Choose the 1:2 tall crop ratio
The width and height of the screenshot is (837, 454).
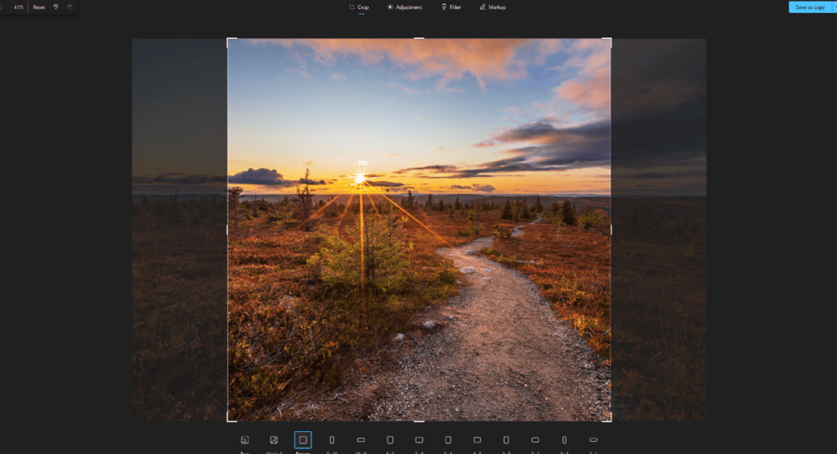tap(564, 440)
